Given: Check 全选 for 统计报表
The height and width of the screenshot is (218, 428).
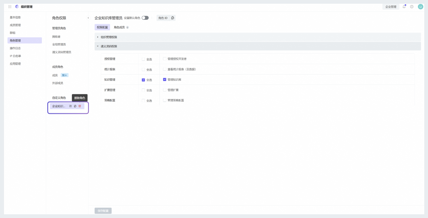Looking at the screenshot, I should 143,70.
